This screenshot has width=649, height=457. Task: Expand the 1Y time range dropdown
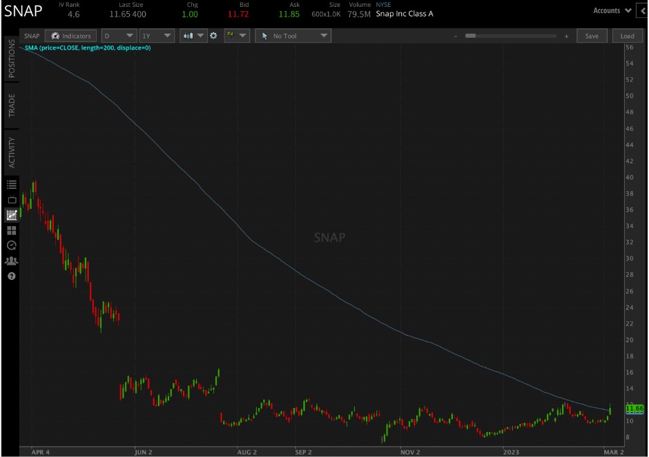point(156,35)
